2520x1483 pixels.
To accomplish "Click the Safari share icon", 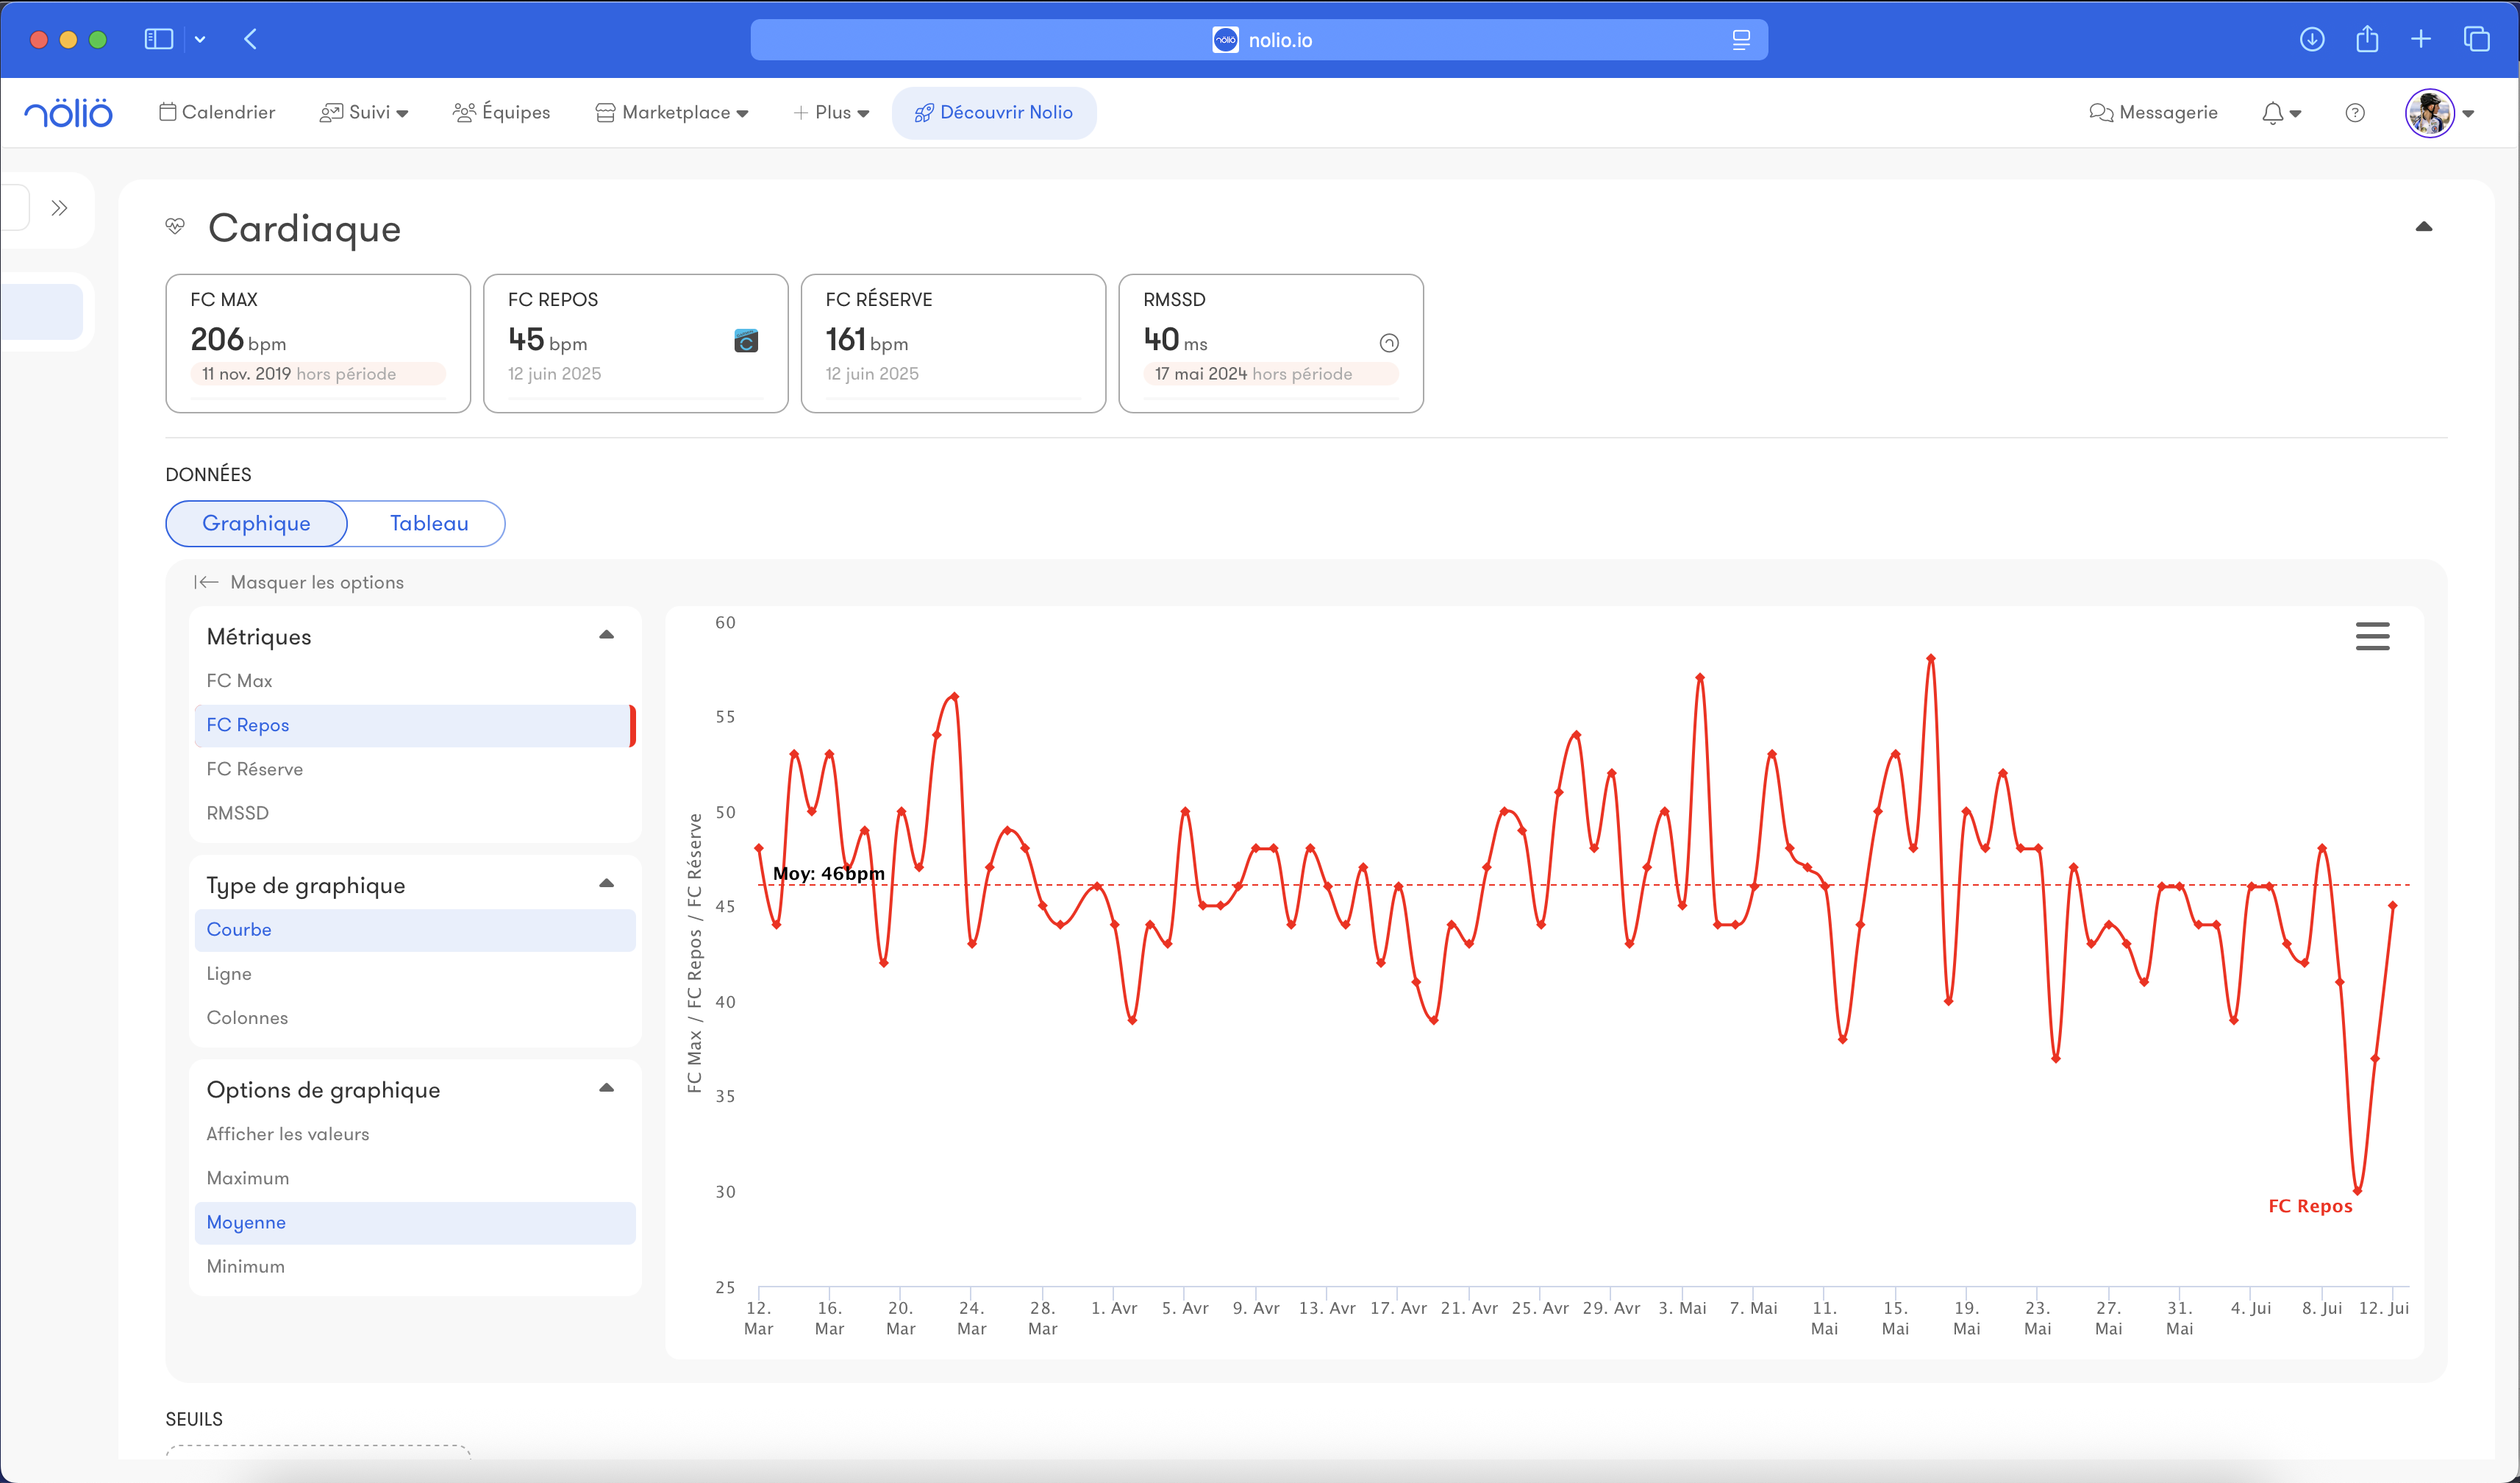I will pyautogui.click(x=2366, y=39).
